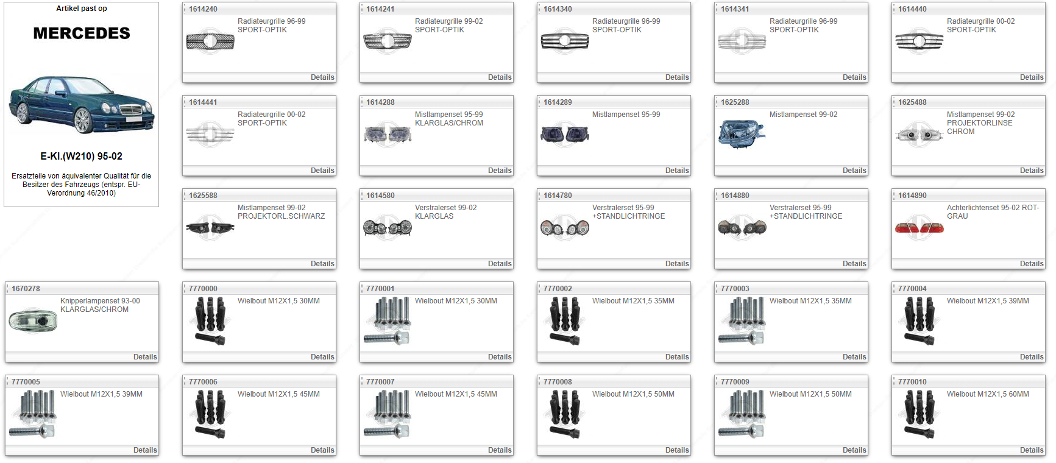1056x463 pixels.
Task: Click the 7770001 silver wheel bolts image
Action: 388,321
